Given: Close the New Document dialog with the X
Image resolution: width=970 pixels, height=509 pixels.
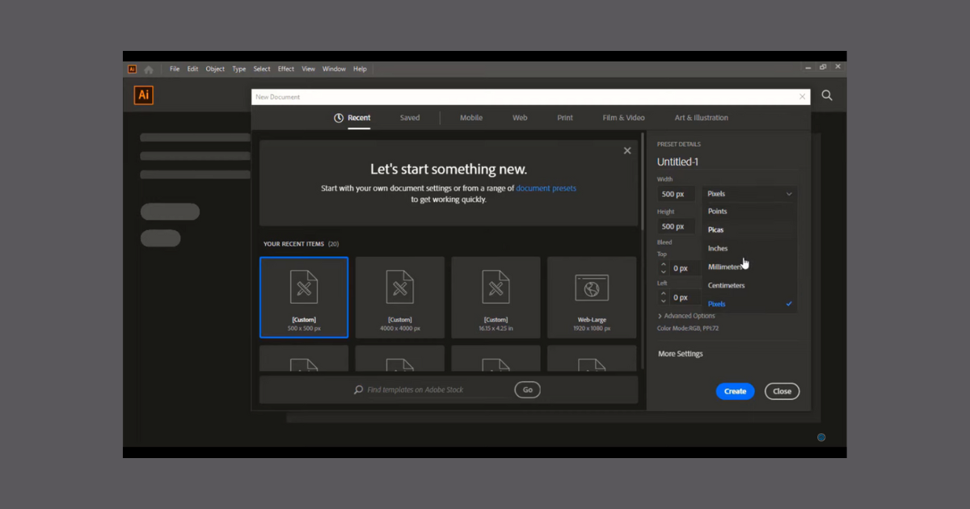Looking at the screenshot, I should pyautogui.click(x=802, y=97).
